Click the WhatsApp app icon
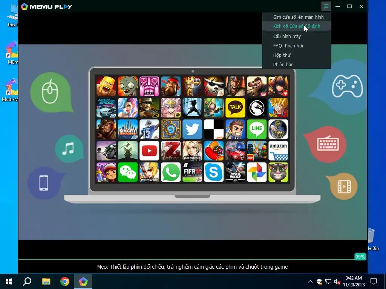The image size is (386, 289). click(x=171, y=172)
